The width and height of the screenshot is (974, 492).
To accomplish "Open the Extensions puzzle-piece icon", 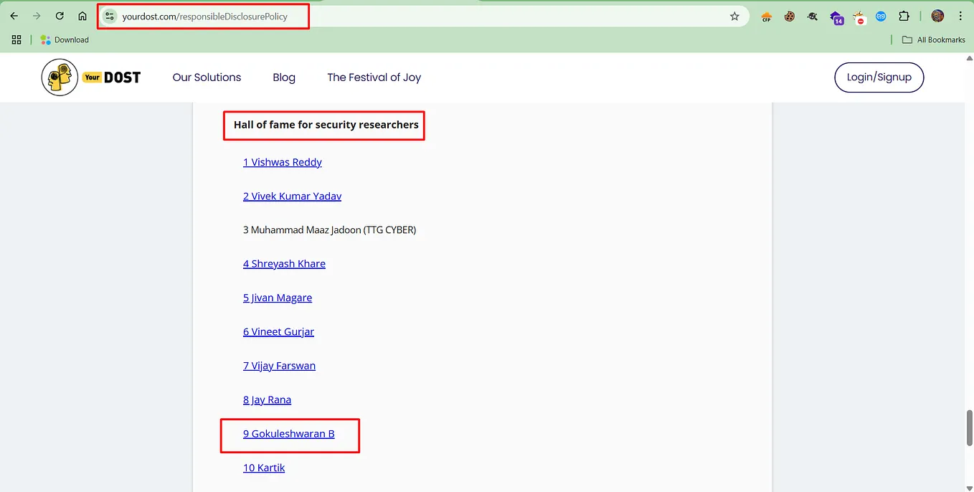I will pos(904,16).
